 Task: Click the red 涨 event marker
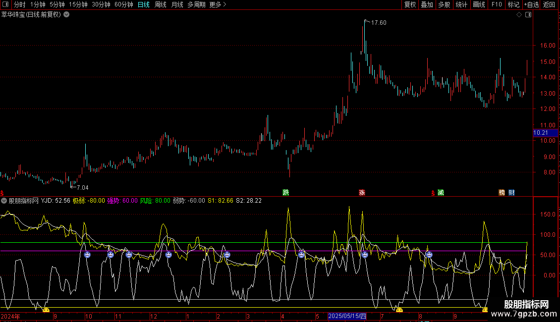tap(362, 192)
